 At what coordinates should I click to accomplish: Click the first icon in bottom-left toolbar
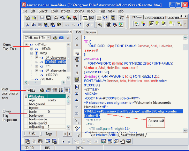27,141
